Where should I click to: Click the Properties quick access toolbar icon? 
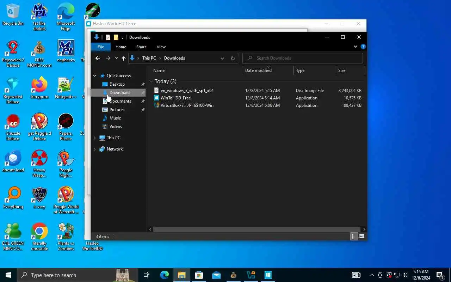tap(108, 37)
